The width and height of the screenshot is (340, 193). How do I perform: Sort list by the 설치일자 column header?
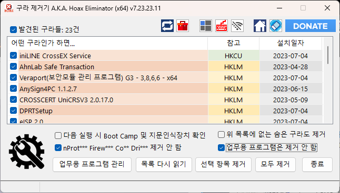tap(291, 43)
